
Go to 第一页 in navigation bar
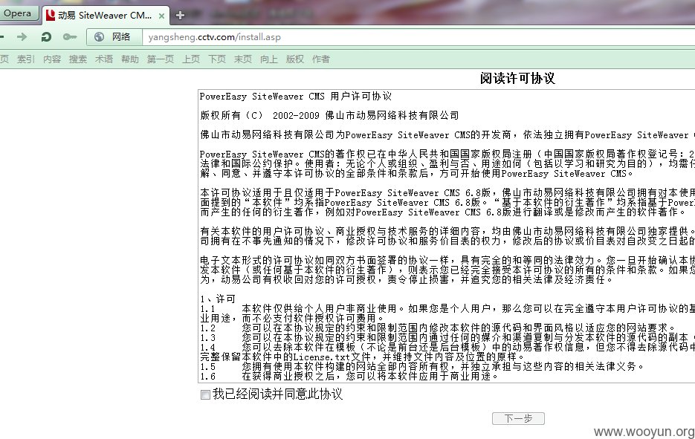pyautogui.click(x=161, y=59)
